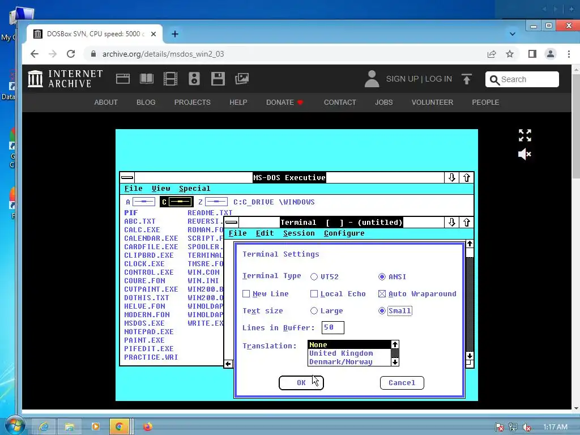Click Terminal vertical scrollbar up arrow
This screenshot has height=435, width=580.
point(470,244)
